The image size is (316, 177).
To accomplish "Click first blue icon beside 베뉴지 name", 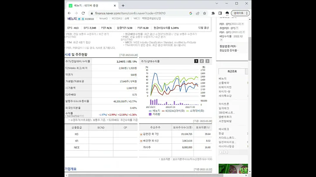I will [79, 19].
